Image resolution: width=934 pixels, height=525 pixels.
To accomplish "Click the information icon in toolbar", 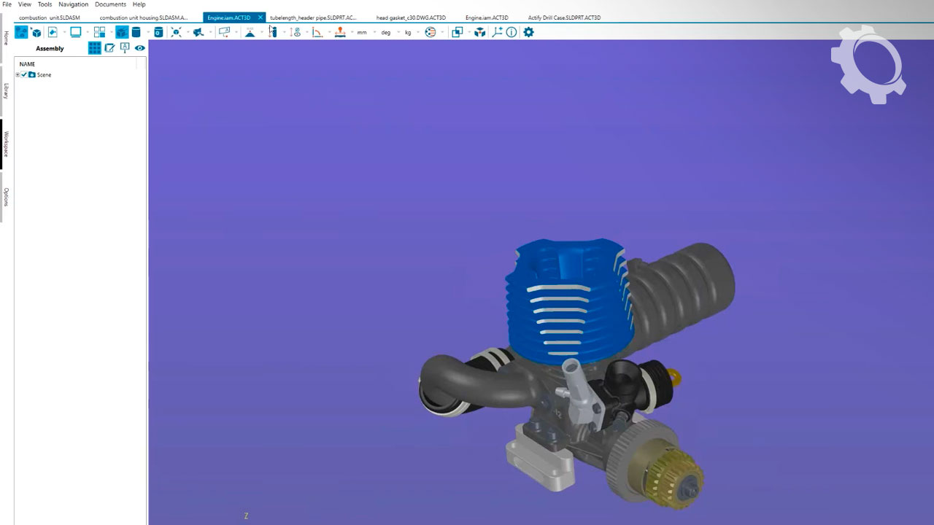I will pyautogui.click(x=512, y=32).
